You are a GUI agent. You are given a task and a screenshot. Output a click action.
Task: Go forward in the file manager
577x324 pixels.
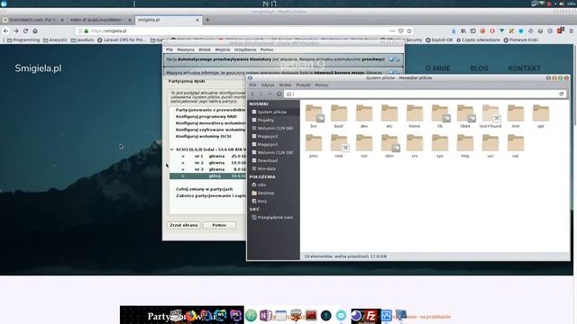tap(261, 94)
